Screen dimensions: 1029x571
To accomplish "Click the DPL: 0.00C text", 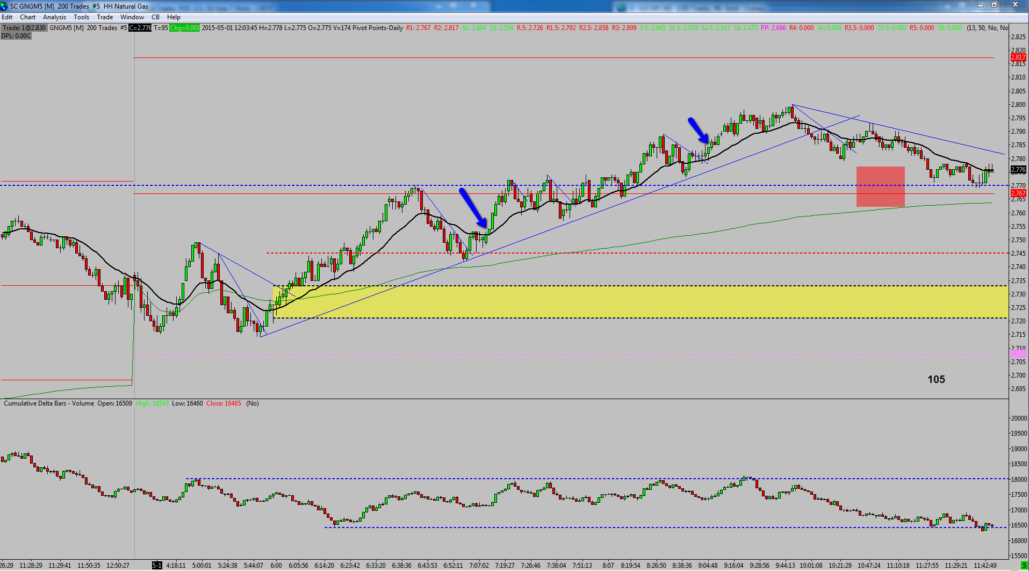I will pos(16,36).
